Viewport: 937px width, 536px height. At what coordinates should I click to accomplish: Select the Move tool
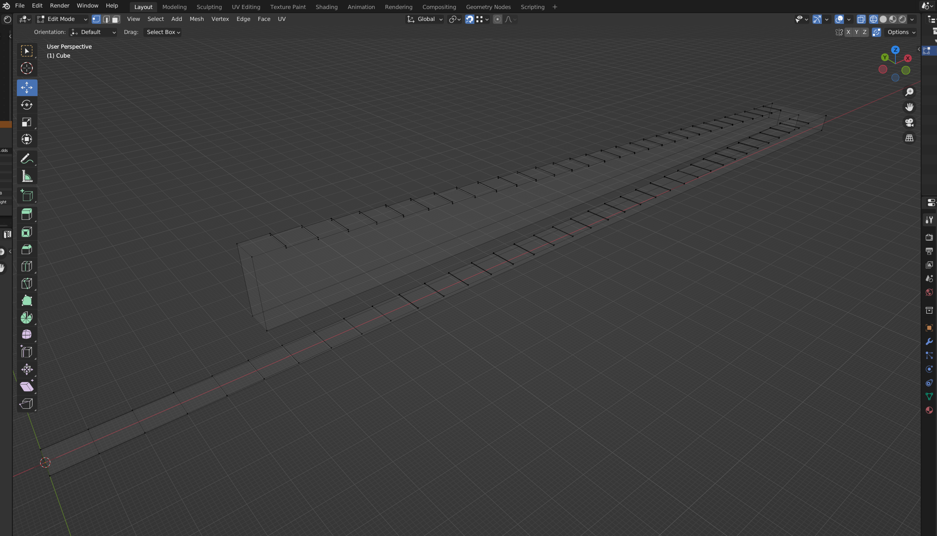[26, 88]
